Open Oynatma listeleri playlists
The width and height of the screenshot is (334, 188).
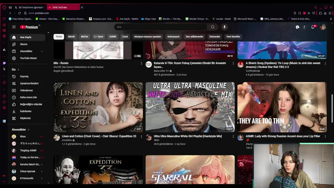point(27,83)
